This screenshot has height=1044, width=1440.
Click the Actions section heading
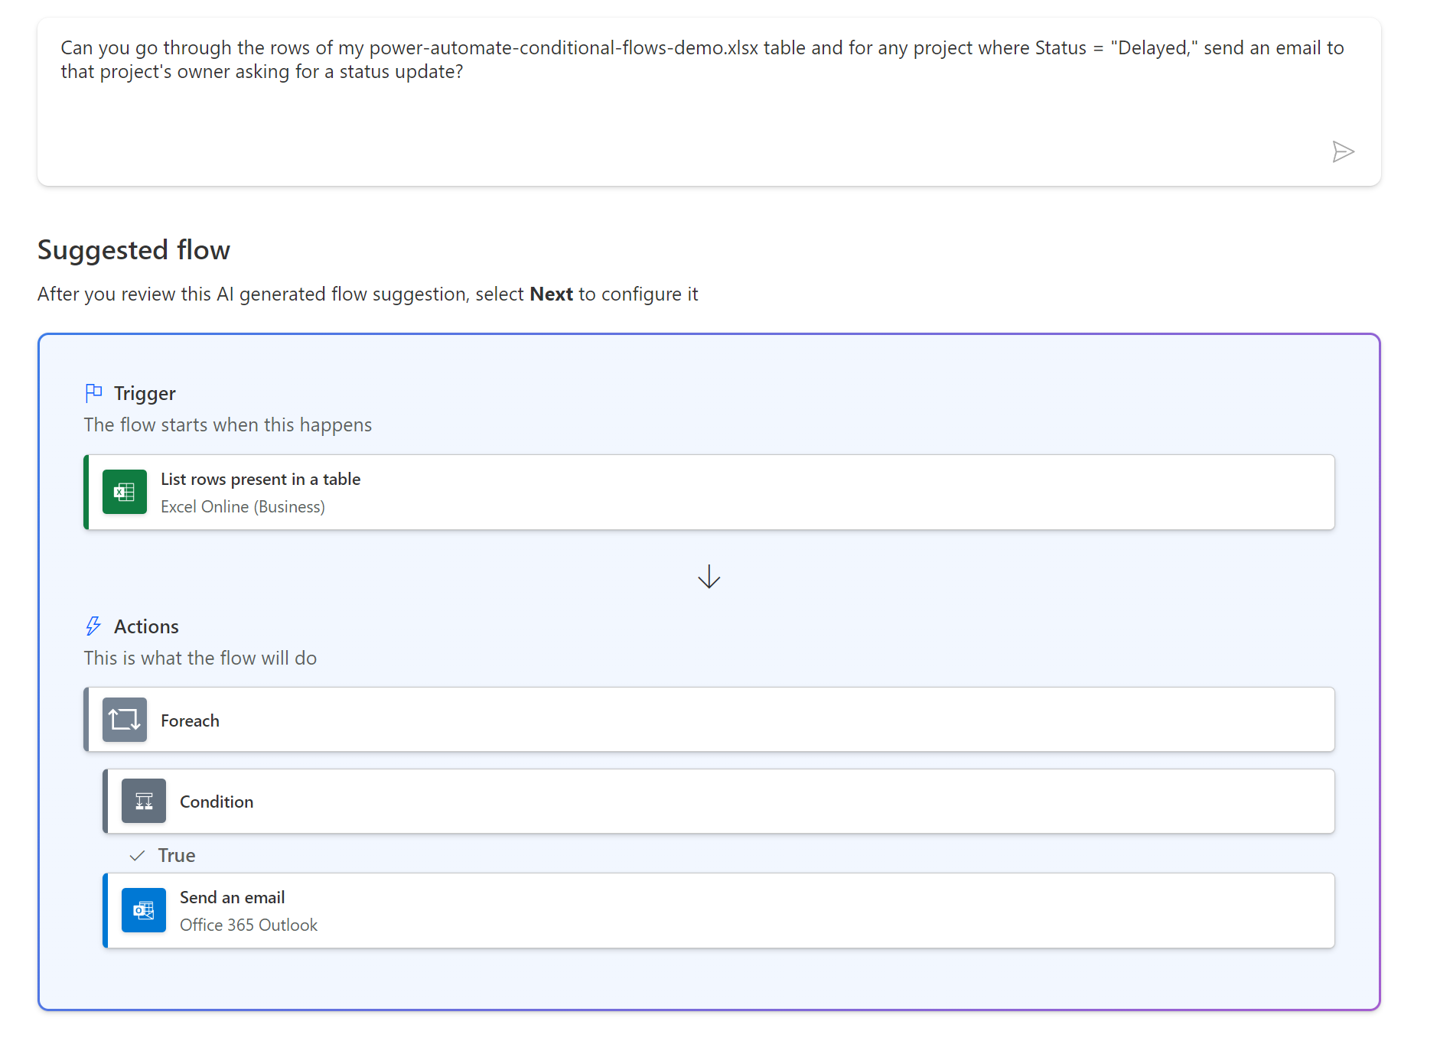tap(146, 626)
